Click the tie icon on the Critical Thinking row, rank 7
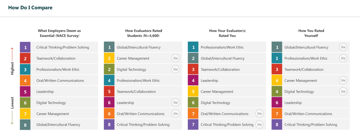Screen dimensions: 360x135 pyautogui.click(x=259, y=124)
